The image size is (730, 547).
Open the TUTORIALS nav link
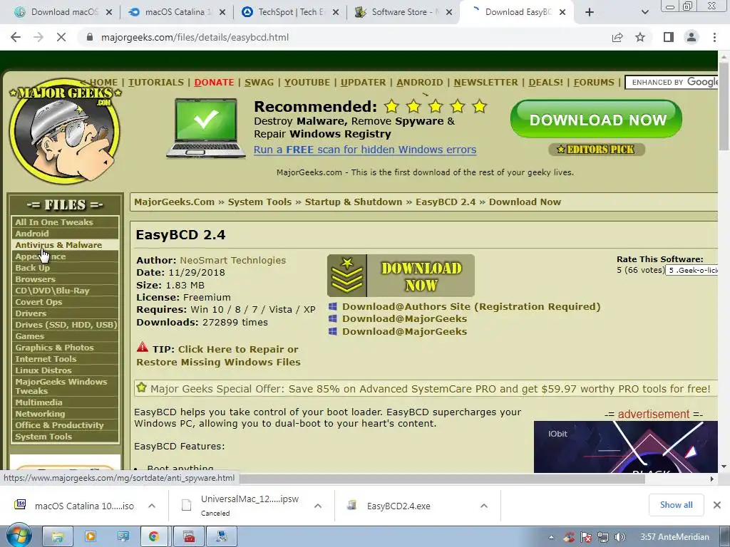tap(156, 83)
